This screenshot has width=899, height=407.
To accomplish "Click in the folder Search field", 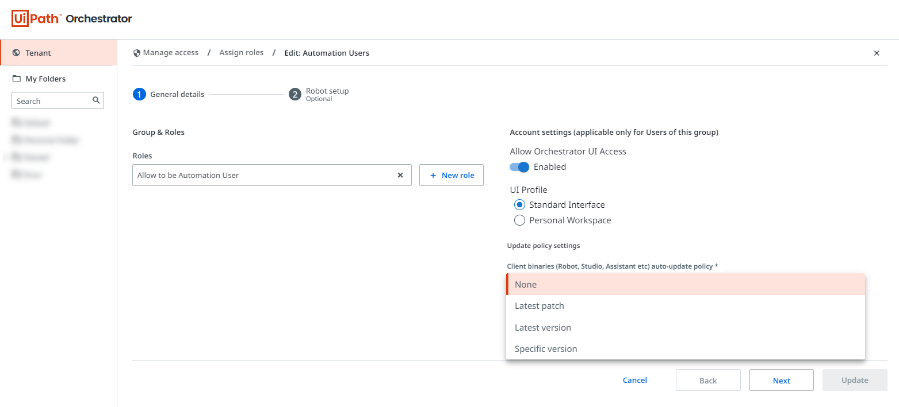I will (x=52, y=101).
